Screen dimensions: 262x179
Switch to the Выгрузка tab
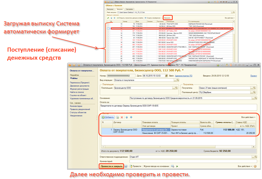pos(110,9)
